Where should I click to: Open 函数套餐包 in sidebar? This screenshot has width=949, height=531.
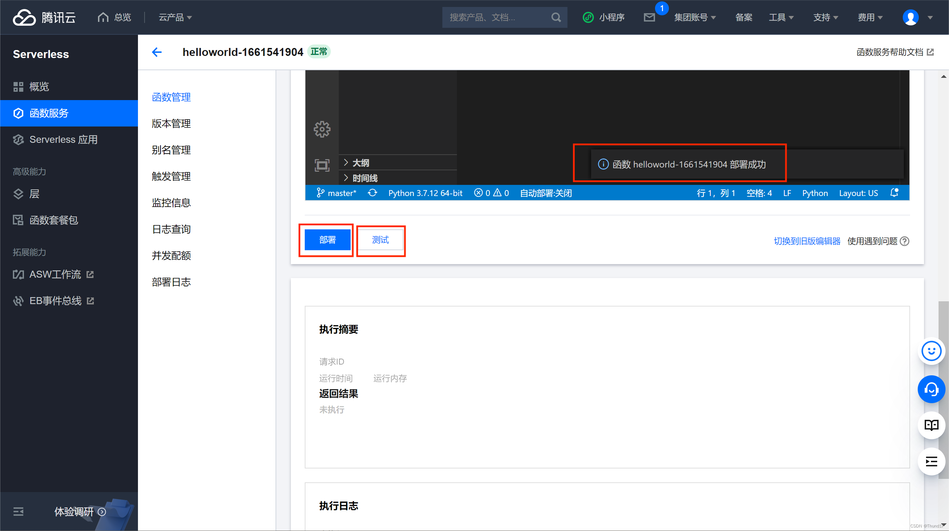(69, 220)
